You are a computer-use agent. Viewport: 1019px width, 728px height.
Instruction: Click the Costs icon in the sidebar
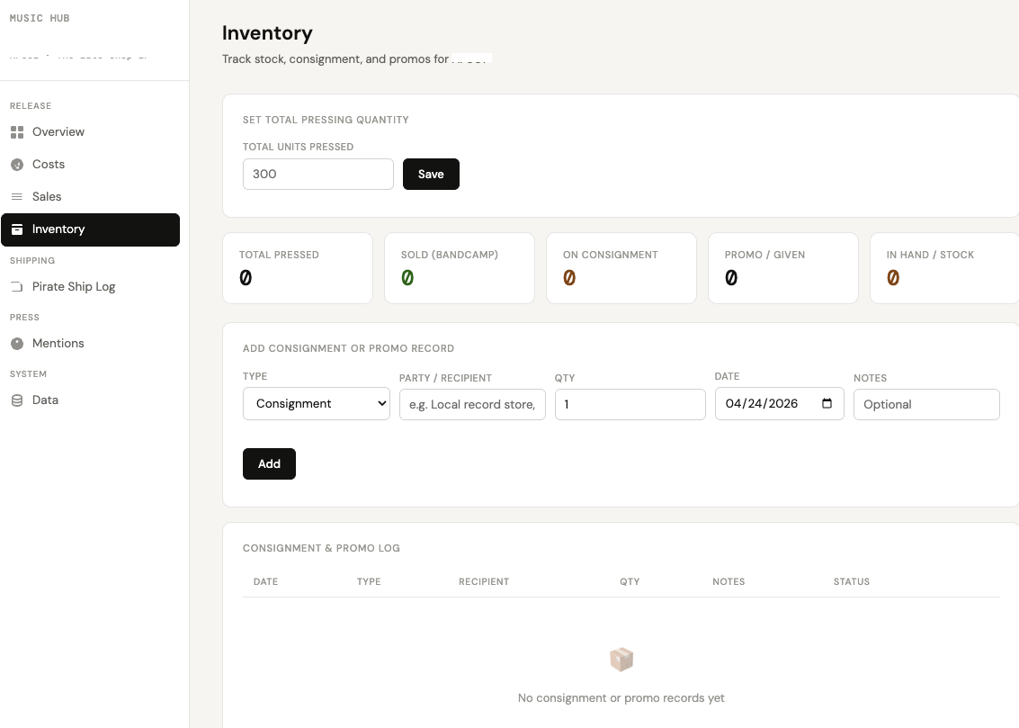tap(17, 164)
